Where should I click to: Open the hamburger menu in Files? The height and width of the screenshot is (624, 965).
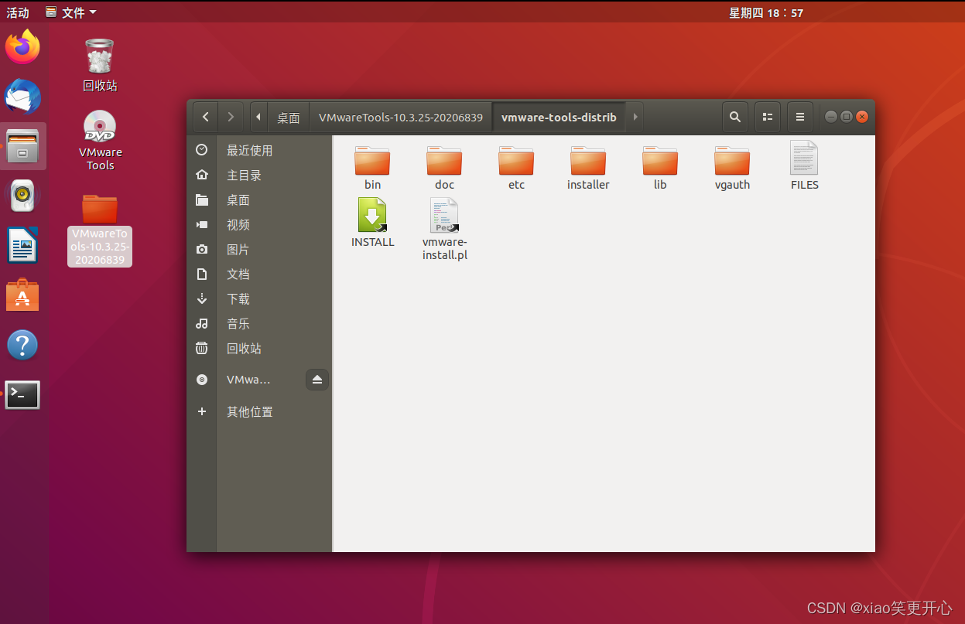click(x=800, y=117)
